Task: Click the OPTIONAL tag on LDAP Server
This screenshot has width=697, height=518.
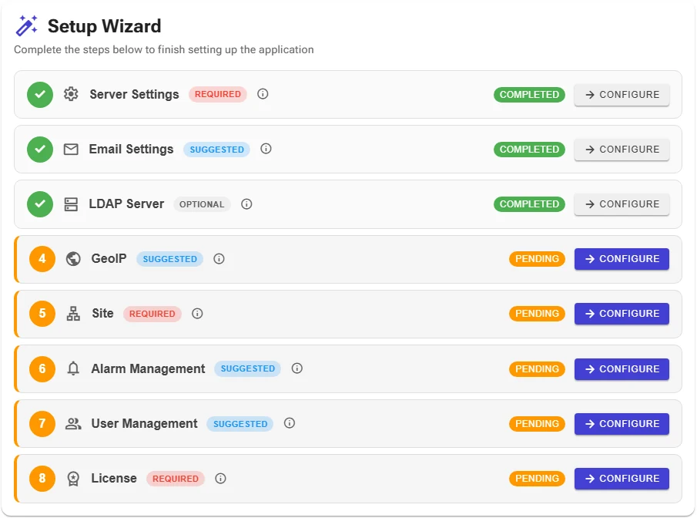Action: coord(202,204)
